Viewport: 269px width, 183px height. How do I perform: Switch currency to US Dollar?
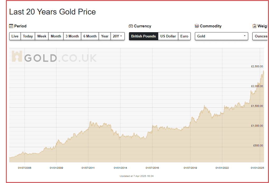tap(168, 36)
